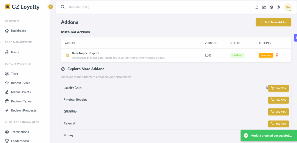
Task: Collapse the sidebar with the chevron button
Action: click(50, 7)
